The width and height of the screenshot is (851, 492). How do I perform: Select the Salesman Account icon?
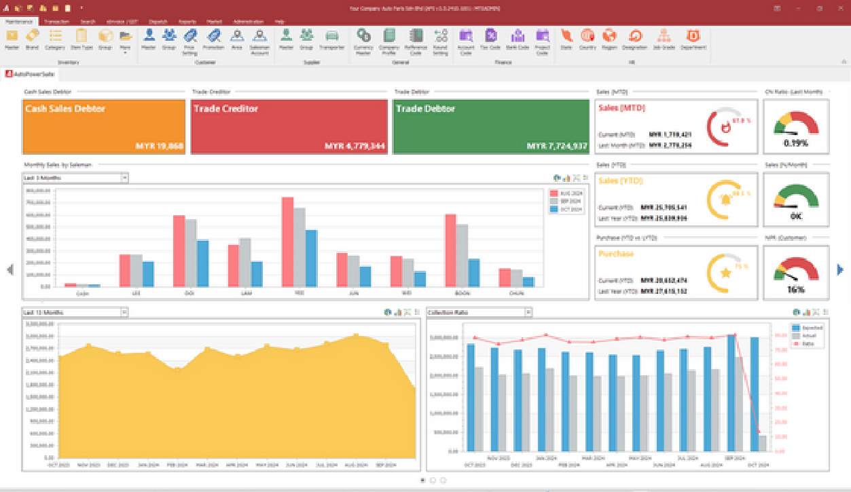[x=259, y=38]
